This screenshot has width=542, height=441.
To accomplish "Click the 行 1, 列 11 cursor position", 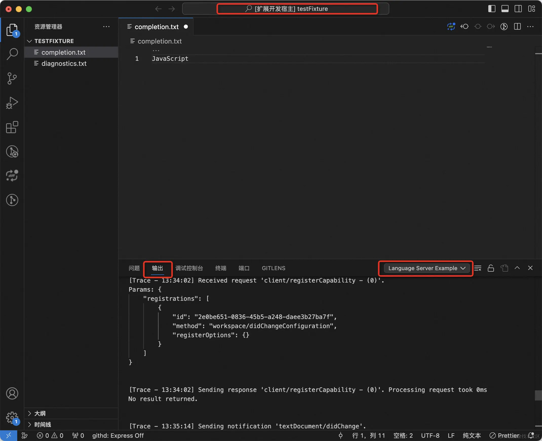I will [369, 435].
